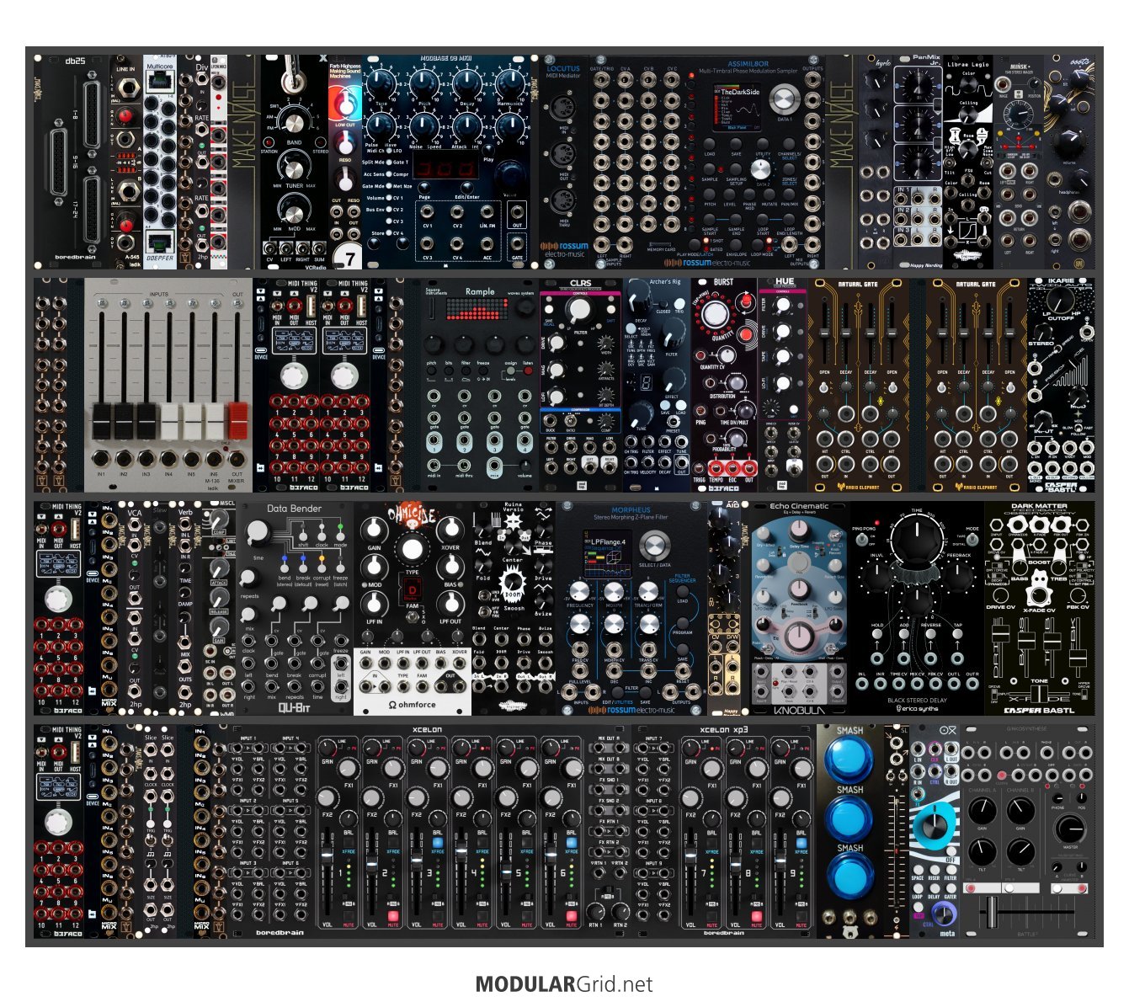Screen dimensions: 1129x1002
Task: Hit the top SMASH arcade button
Action: click(x=849, y=759)
